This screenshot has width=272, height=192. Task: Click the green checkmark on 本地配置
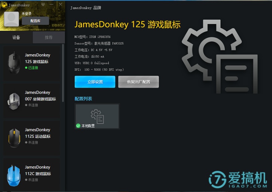[78, 126]
